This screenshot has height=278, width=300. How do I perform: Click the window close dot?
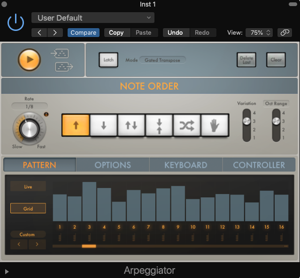[x=4, y=4]
